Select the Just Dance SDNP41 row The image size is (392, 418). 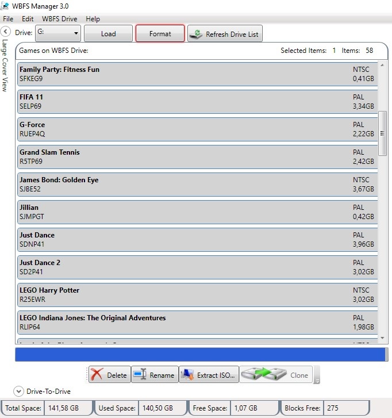pyautogui.click(x=198, y=240)
